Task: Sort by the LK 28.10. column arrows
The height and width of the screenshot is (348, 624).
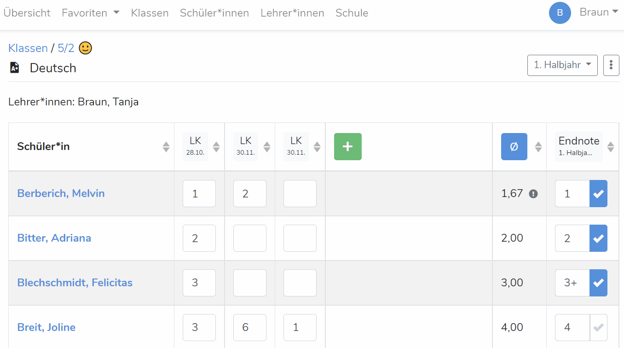Action: coord(216,147)
